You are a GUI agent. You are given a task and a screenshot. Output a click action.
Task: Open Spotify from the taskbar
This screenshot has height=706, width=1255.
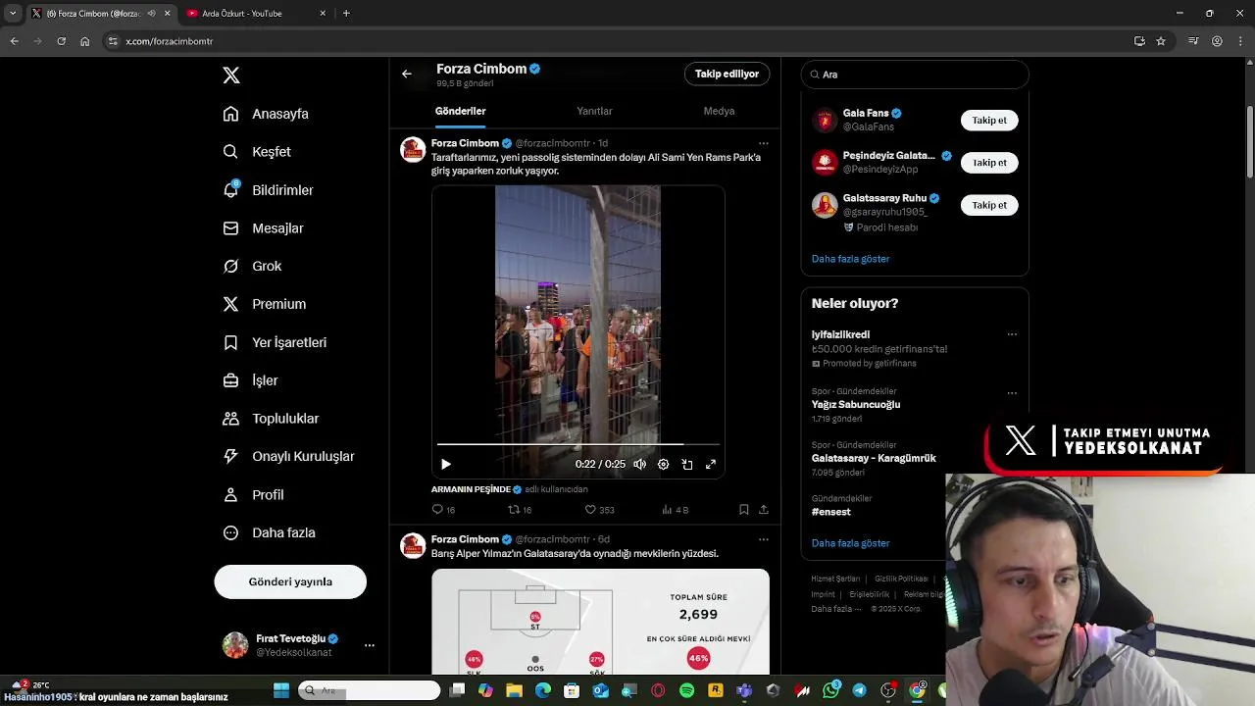pos(687,690)
